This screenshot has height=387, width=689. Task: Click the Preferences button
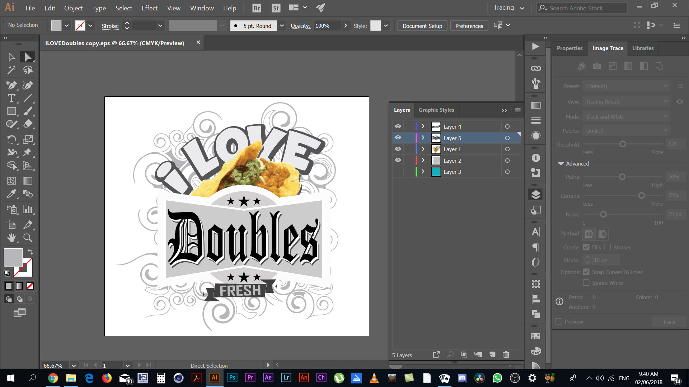click(469, 26)
